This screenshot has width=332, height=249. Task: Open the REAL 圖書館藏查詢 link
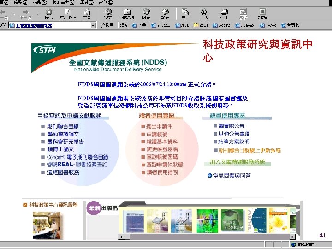pos(77,165)
